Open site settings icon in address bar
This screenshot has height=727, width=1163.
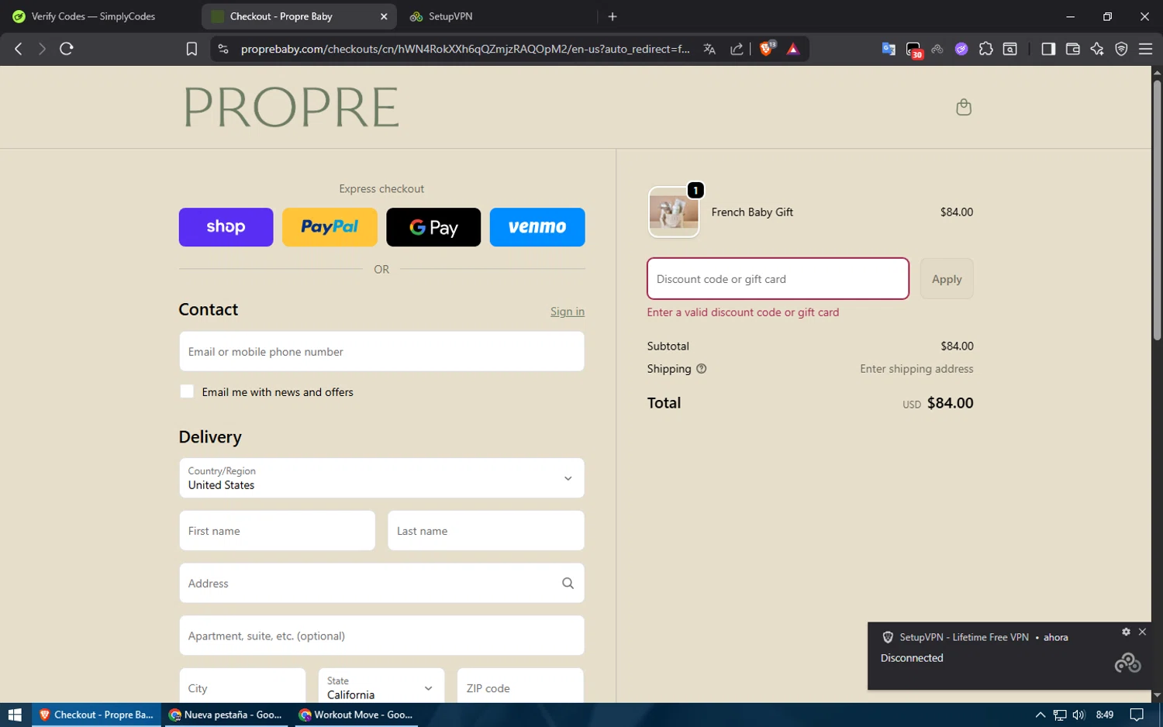click(x=223, y=49)
